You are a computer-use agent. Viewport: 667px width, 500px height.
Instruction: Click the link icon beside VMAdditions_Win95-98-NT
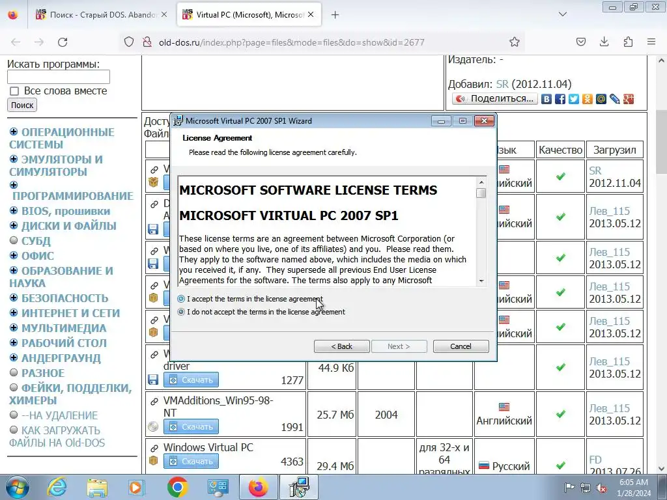(x=154, y=401)
